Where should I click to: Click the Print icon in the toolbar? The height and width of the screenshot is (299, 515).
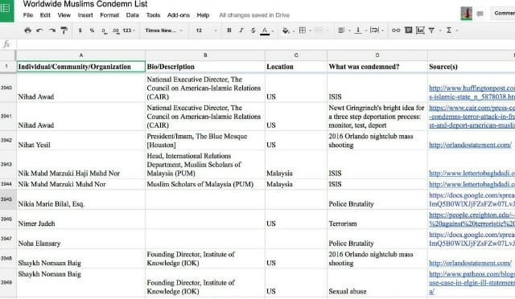tap(27, 31)
